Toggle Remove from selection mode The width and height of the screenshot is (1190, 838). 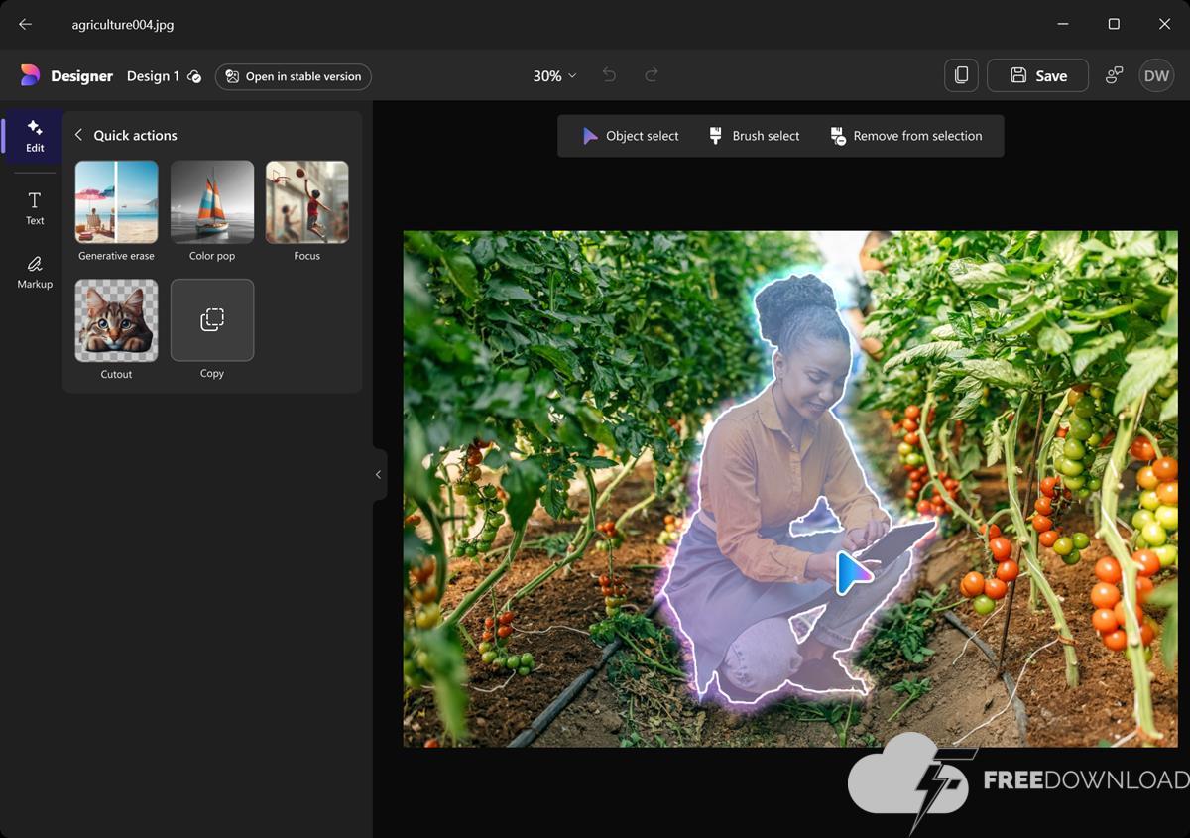tap(905, 136)
